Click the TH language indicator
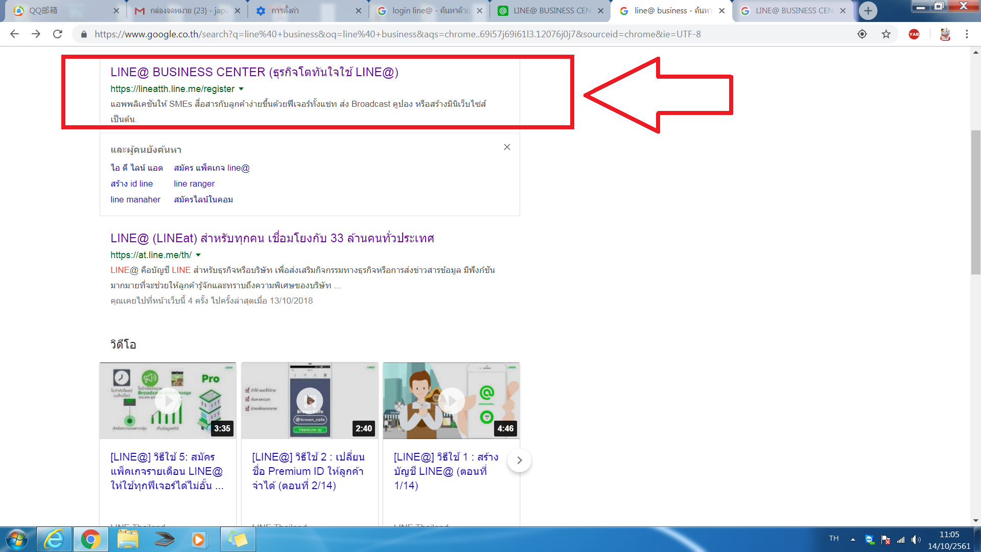 (x=834, y=539)
